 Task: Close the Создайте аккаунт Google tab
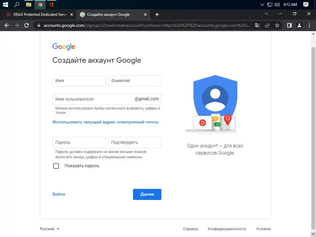145,15
